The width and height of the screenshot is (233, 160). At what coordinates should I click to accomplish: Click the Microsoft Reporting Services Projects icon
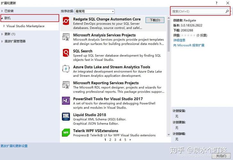pos(66,85)
